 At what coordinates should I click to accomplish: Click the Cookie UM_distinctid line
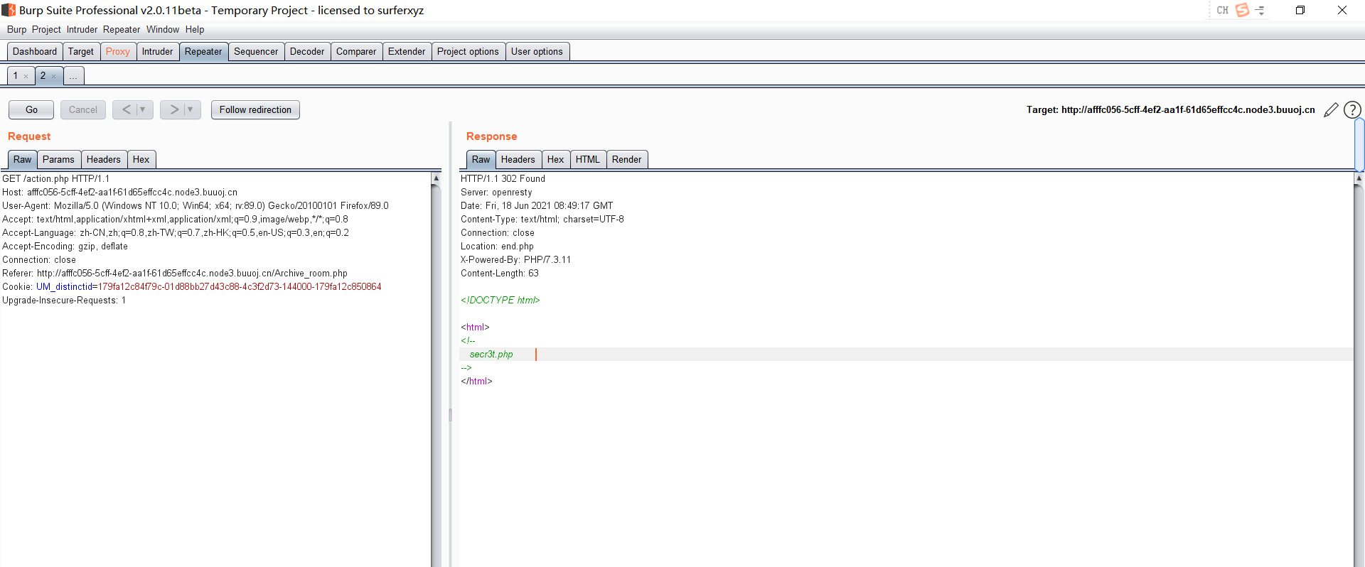192,287
